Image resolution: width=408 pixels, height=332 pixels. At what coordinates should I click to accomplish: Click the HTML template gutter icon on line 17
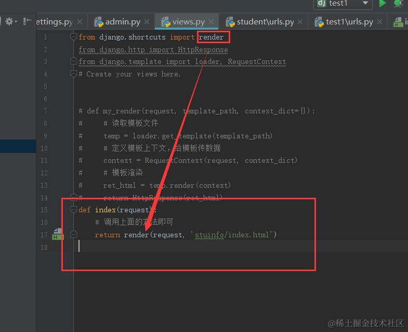point(58,234)
